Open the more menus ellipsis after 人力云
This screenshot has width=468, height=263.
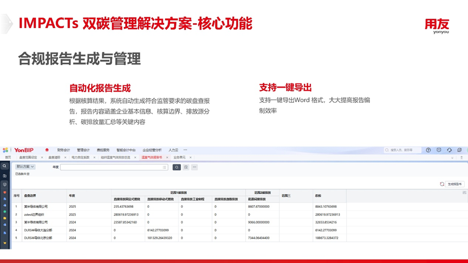pyautogui.click(x=185, y=150)
